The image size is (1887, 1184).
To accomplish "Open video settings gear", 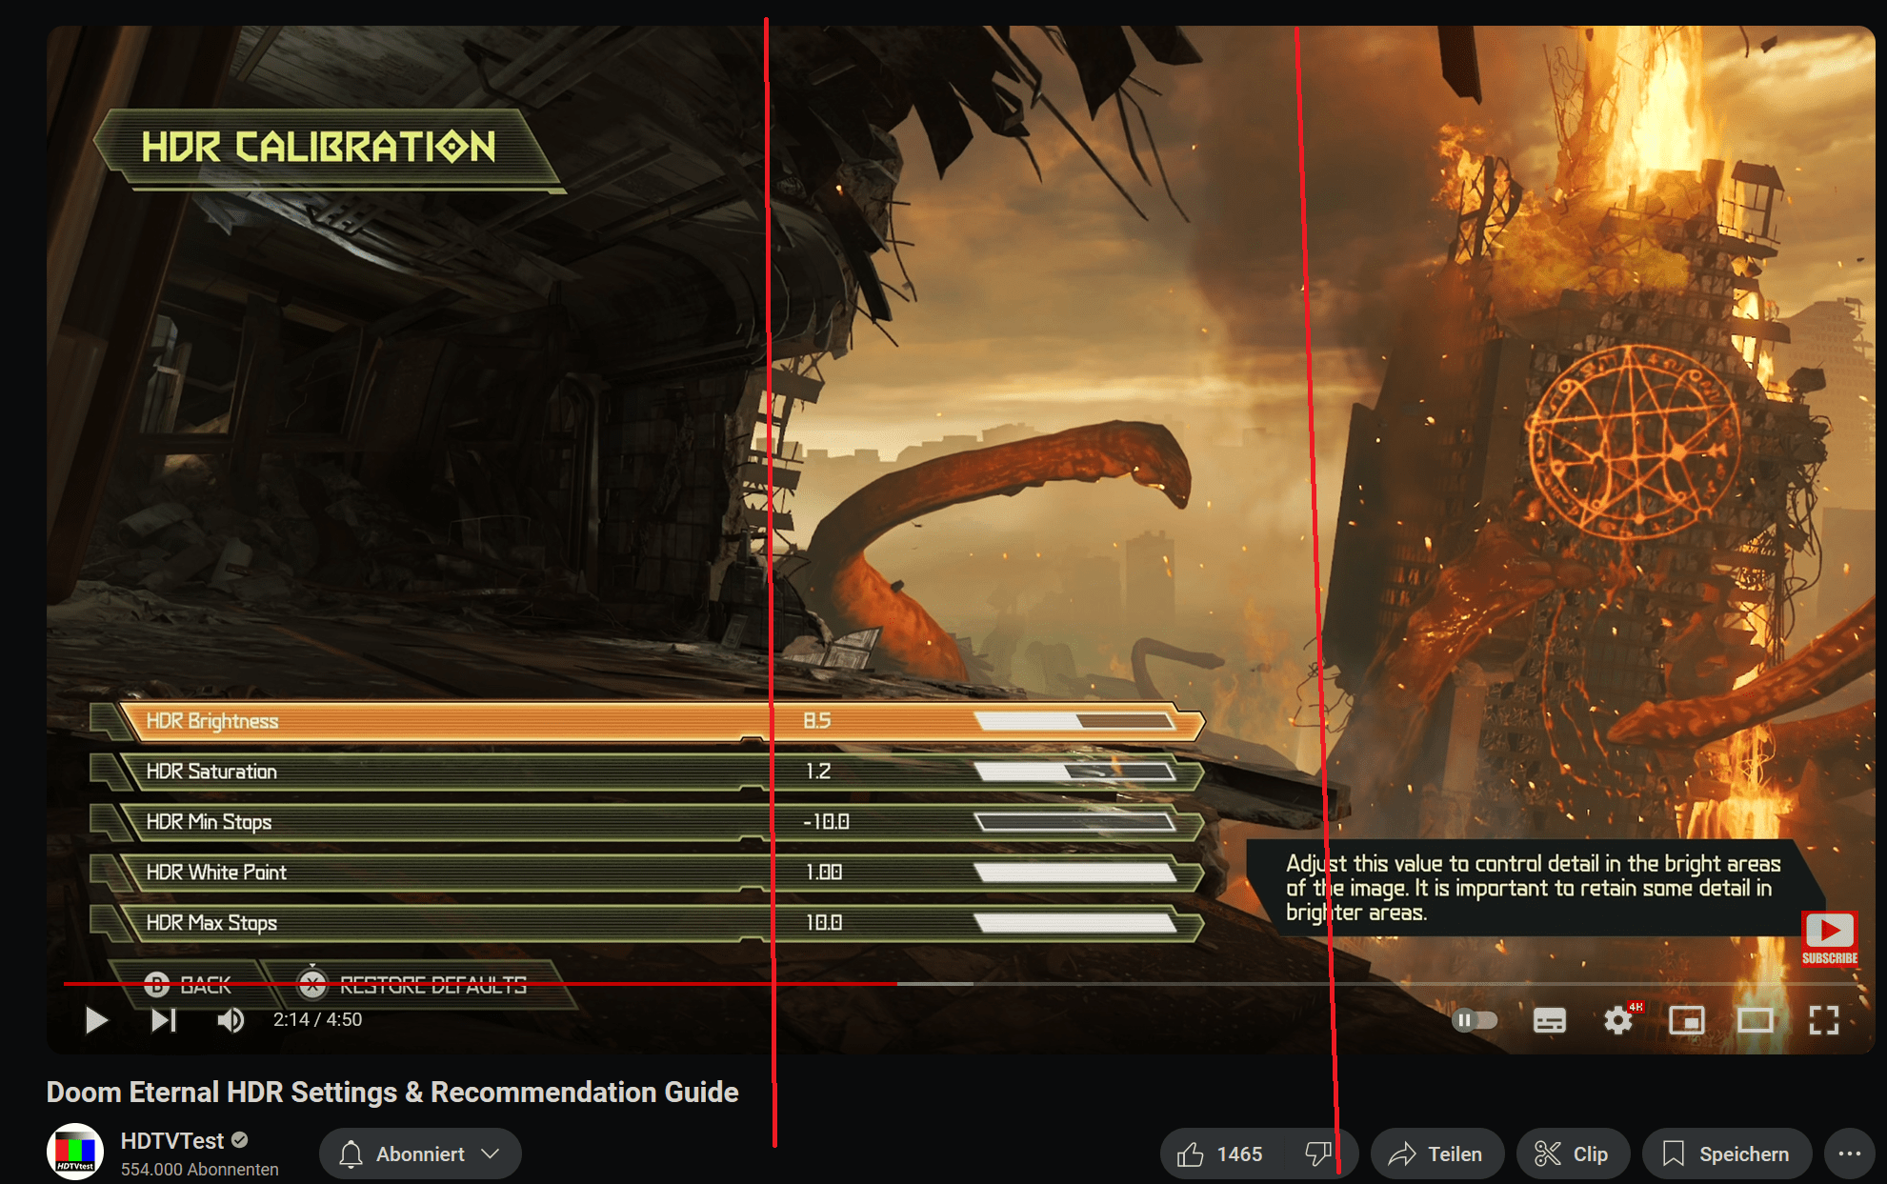I will coord(1618,1020).
